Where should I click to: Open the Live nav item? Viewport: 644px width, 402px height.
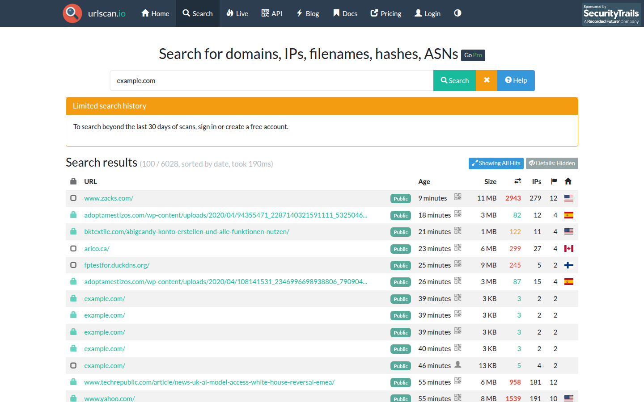coord(237,13)
